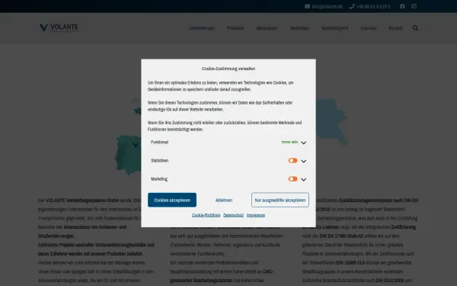Click the Ablehnen button
This screenshot has height=286, width=457.
(x=224, y=200)
